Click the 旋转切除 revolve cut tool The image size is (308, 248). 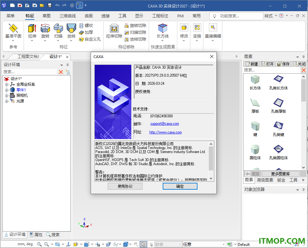135,25
